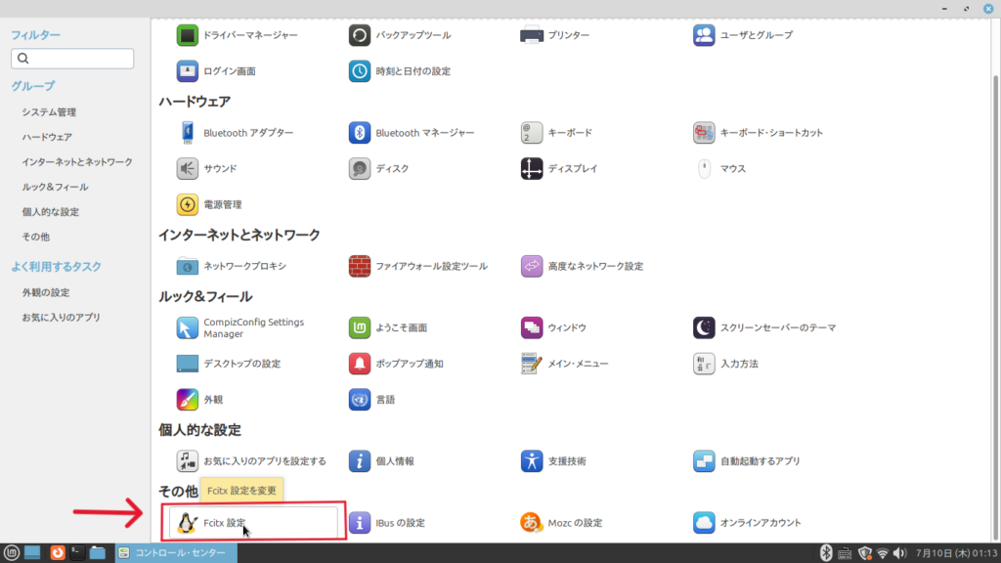Viewport: 1001px width, 563px height.
Task: Launch Firefox from the taskbar
Action: pos(58,553)
